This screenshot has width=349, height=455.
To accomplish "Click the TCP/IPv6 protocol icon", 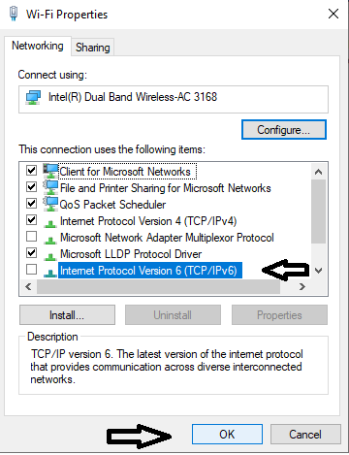I will [x=50, y=273].
